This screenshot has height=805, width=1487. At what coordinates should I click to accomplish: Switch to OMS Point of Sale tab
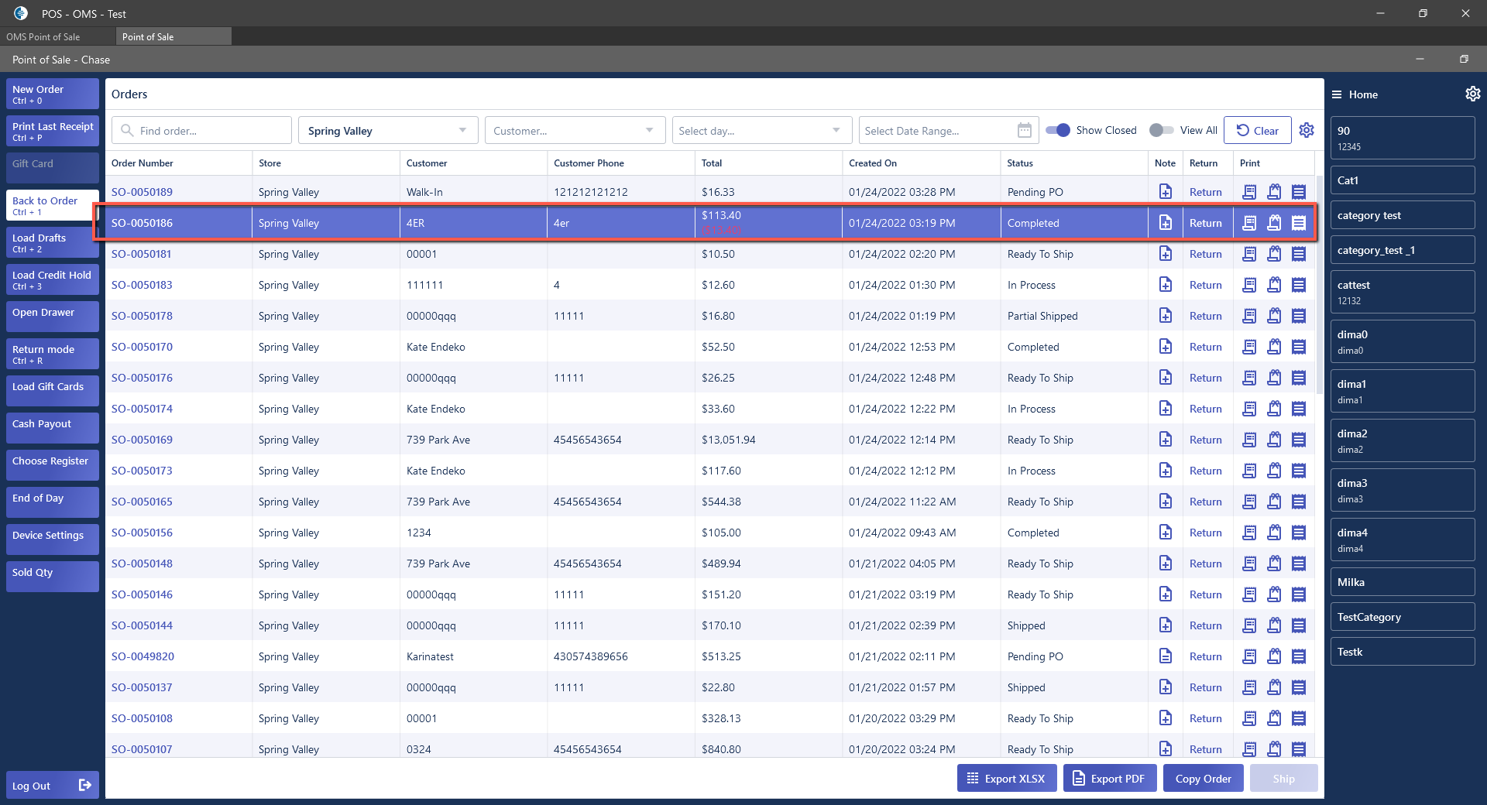(x=43, y=36)
